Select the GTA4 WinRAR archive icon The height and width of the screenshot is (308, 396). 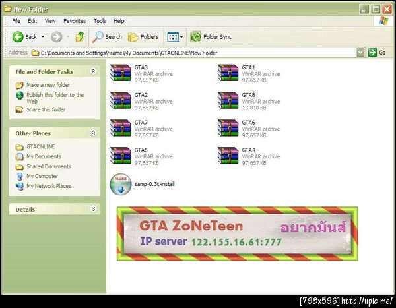point(228,155)
